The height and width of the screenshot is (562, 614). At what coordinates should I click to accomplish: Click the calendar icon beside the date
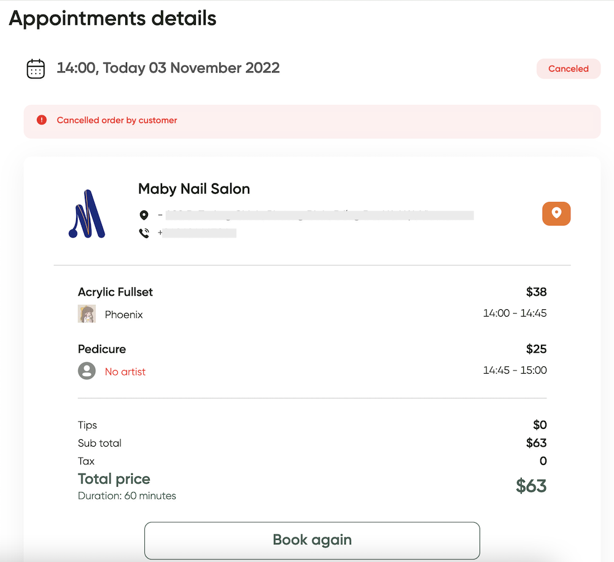pyautogui.click(x=36, y=69)
